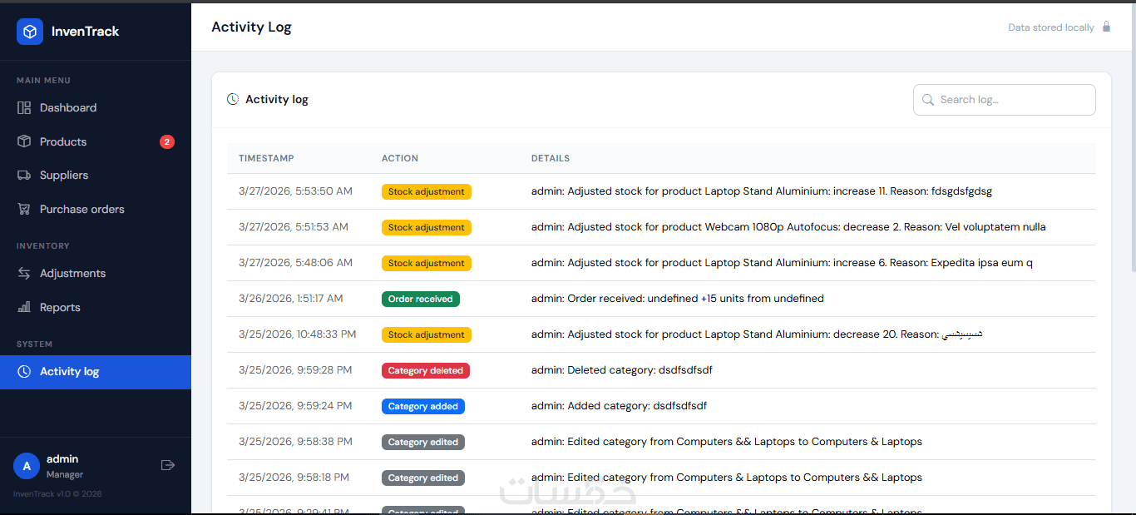Click the DETAILS column header

(551, 158)
